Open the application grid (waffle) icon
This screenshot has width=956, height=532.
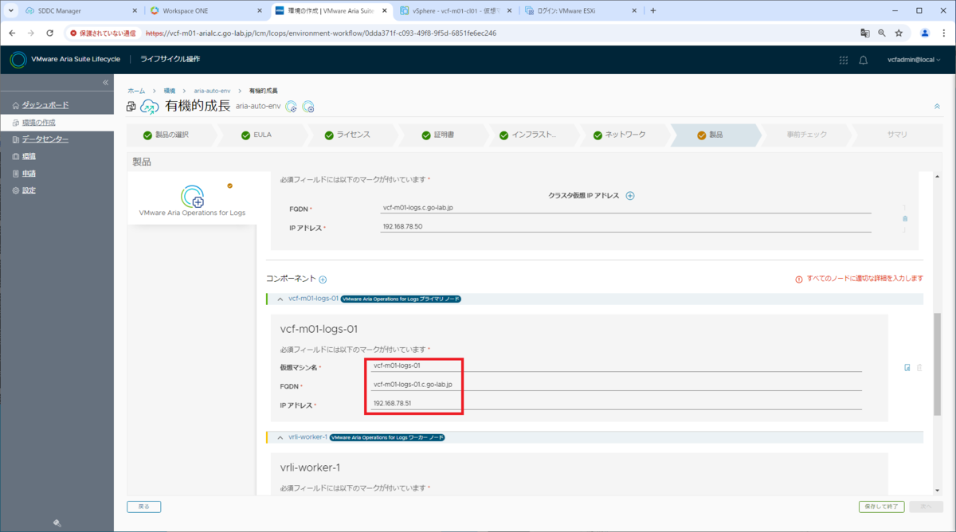coord(843,60)
